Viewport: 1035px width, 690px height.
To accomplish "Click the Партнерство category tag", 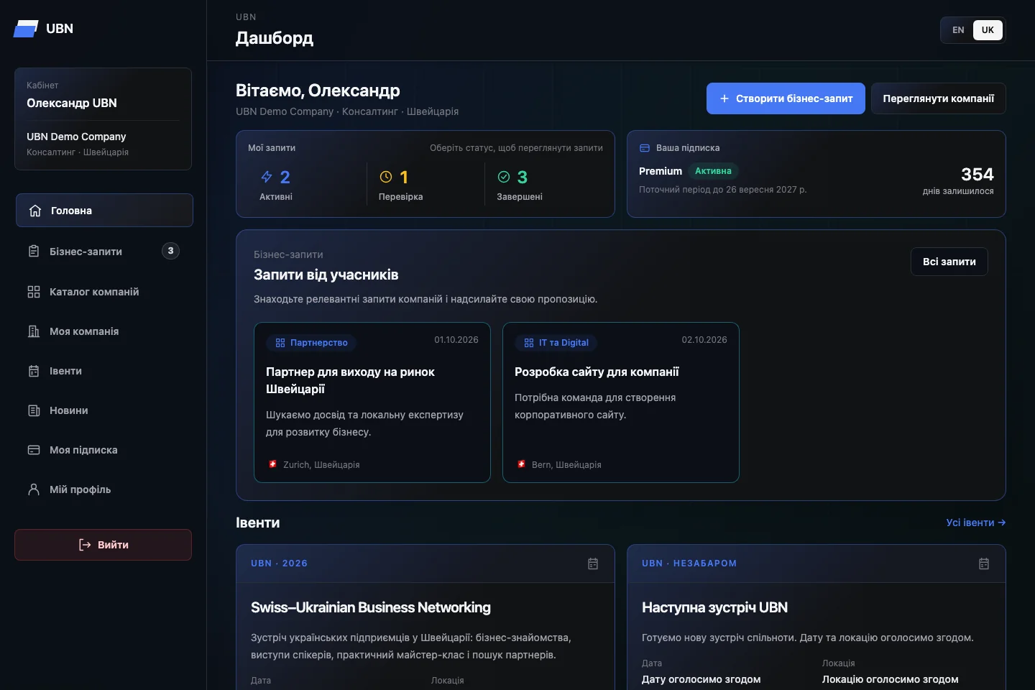I will pyautogui.click(x=311, y=343).
